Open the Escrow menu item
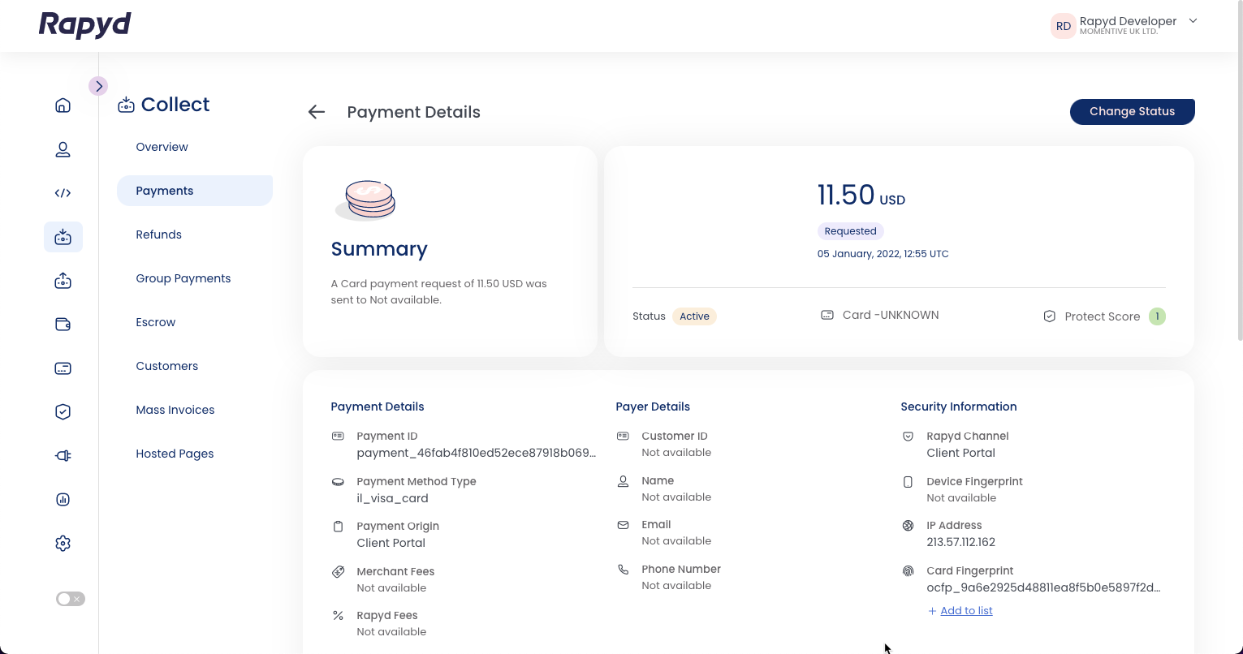Screen dimensions: 1243x654 155,322
